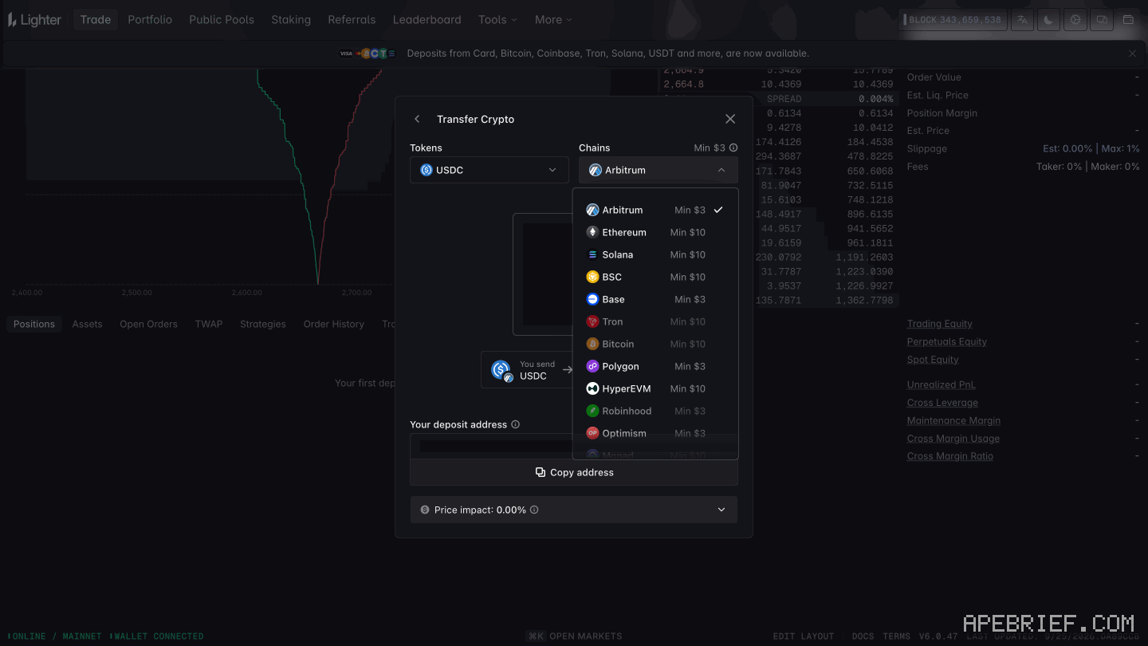Screen dimensions: 1148x646
Task: Open the Tools menu in the navigation
Action: (x=497, y=20)
